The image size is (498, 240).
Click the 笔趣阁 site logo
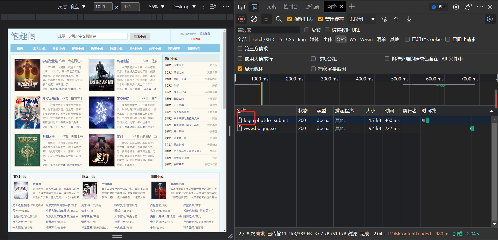pyautogui.click(x=23, y=36)
